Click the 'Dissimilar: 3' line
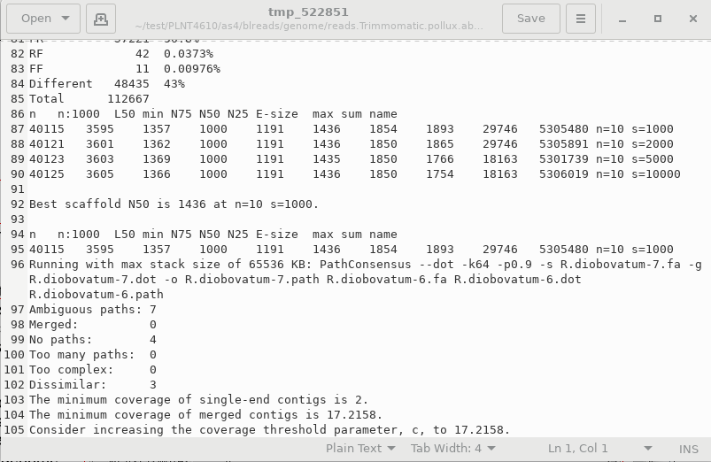The width and height of the screenshot is (711, 462). [93, 385]
